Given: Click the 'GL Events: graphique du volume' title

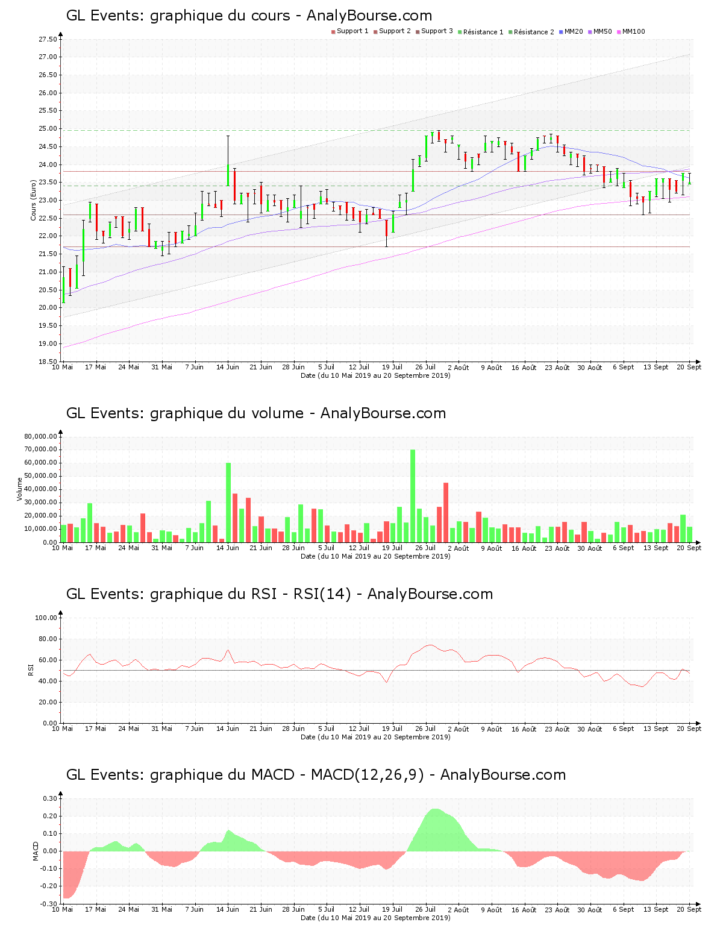Looking at the screenshot, I should tap(185, 413).
